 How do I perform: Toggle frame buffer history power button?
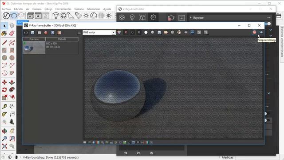tap(26, 32)
